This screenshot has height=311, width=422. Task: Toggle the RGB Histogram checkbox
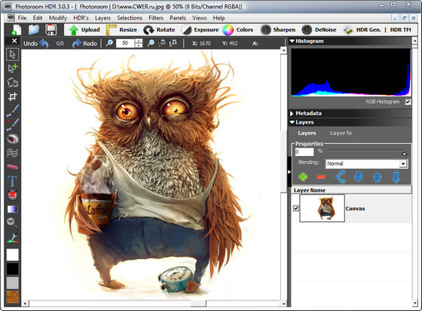408,102
